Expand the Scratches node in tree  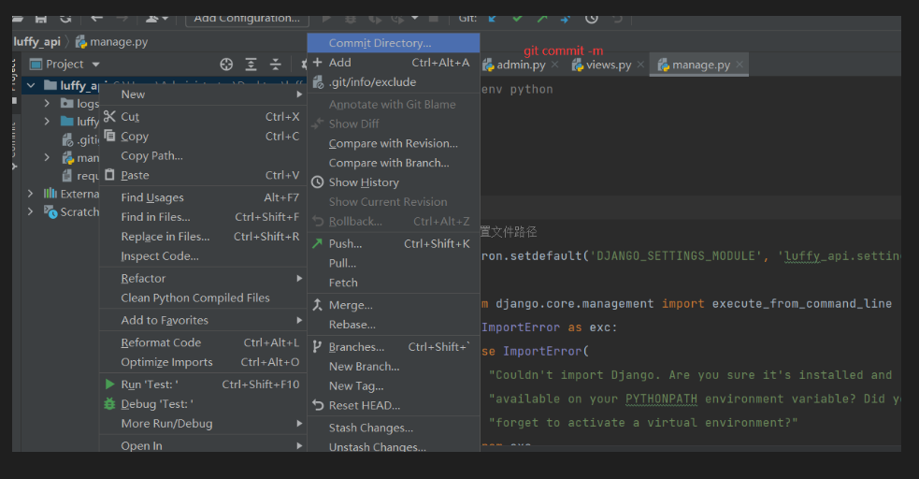pyautogui.click(x=31, y=212)
